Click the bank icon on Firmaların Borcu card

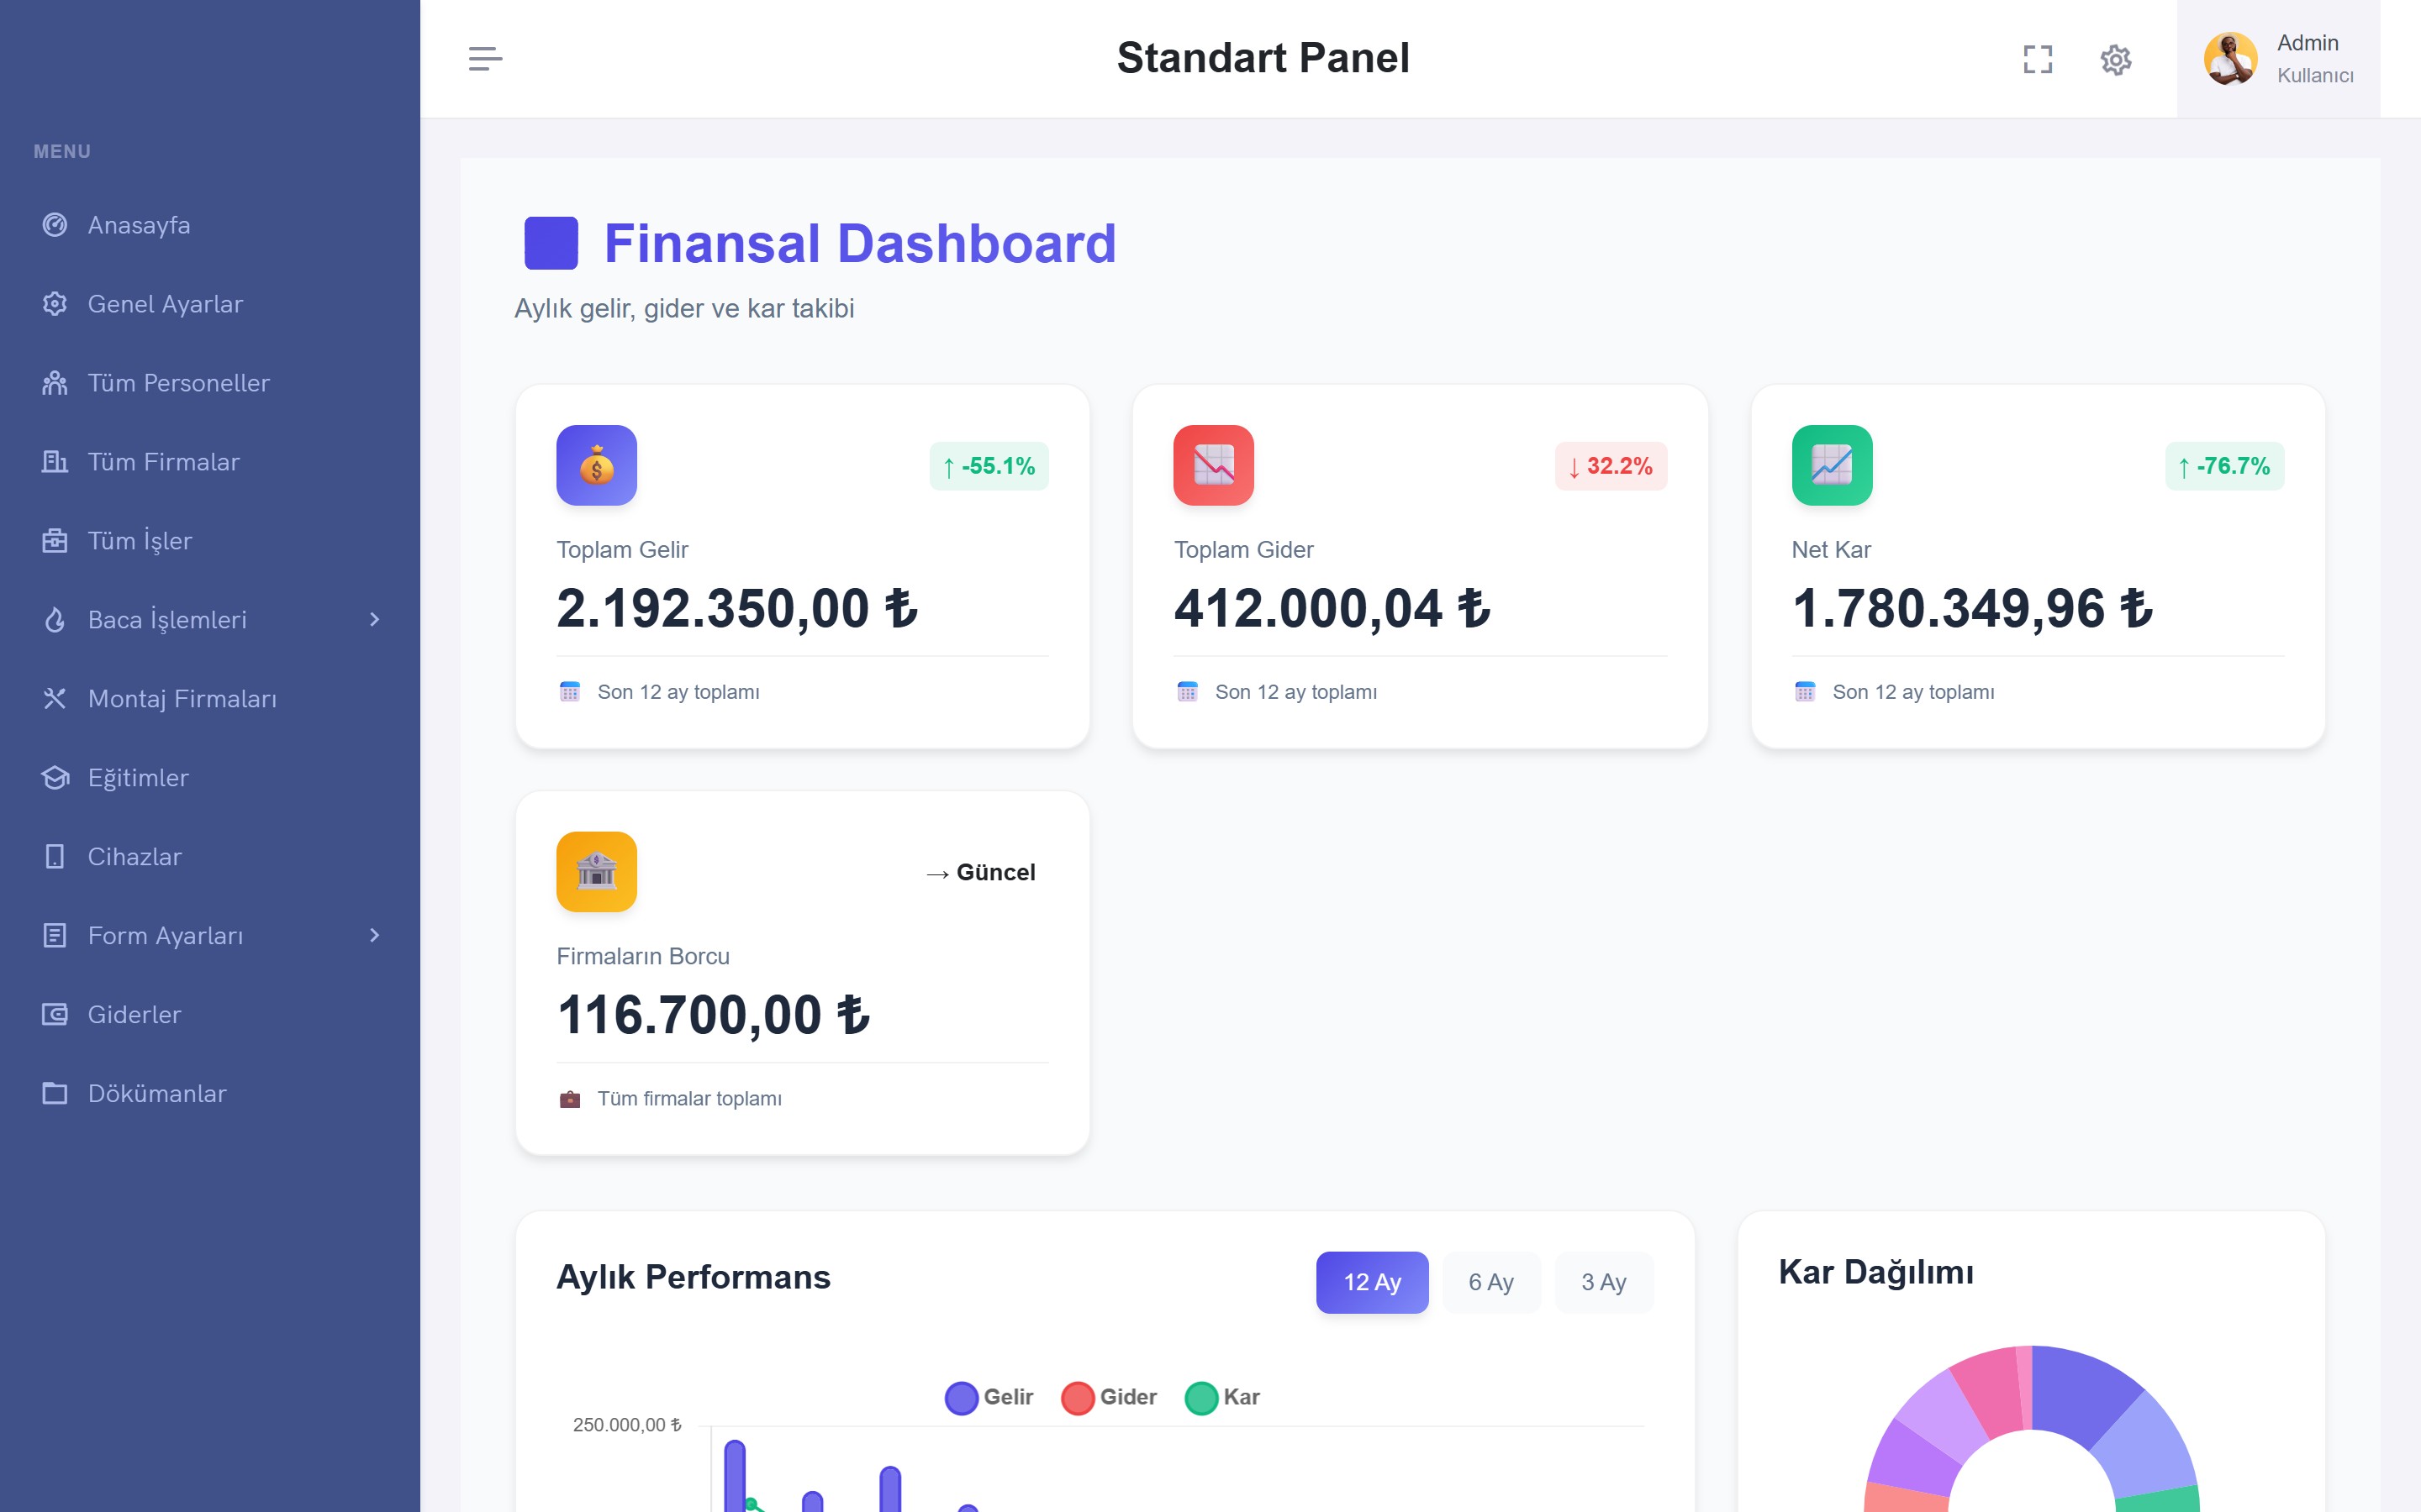tap(596, 871)
